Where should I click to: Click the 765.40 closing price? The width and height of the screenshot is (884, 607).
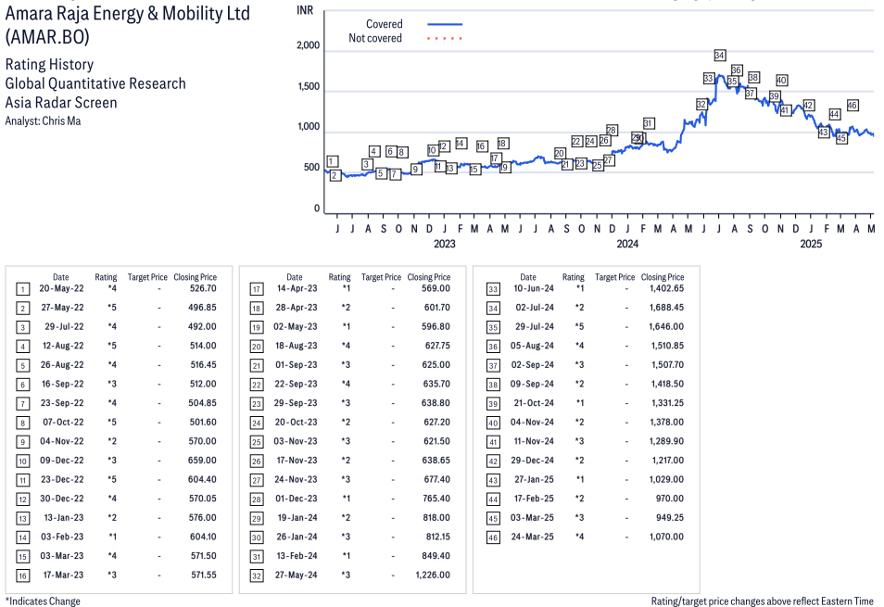(436, 499)
